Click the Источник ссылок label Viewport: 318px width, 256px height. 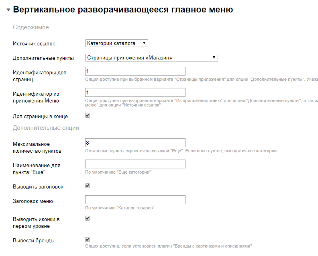click(x=34, y=43)
